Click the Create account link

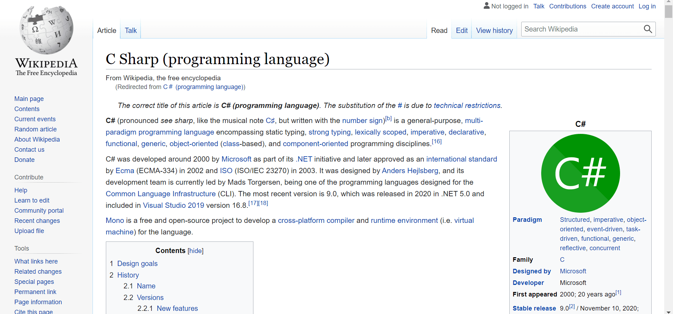612,6
